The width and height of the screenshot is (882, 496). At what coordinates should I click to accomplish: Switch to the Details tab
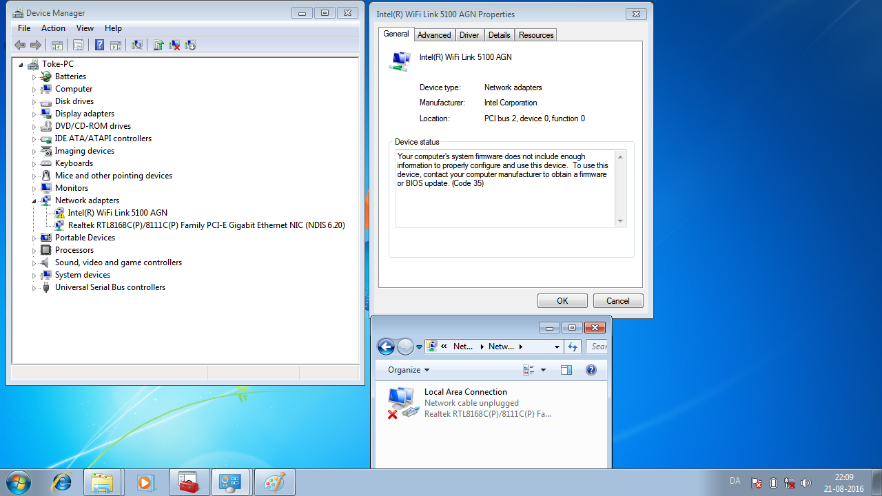(x=499, y=35)
